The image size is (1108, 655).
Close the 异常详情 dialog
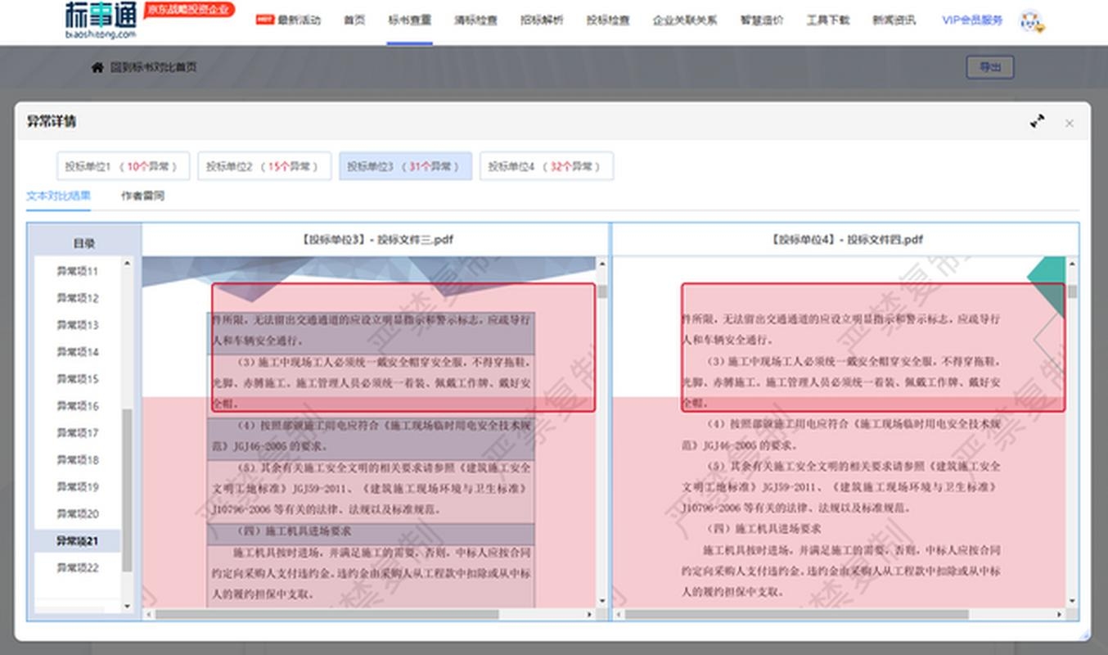pyautogui.click(x=1070, y=123)
